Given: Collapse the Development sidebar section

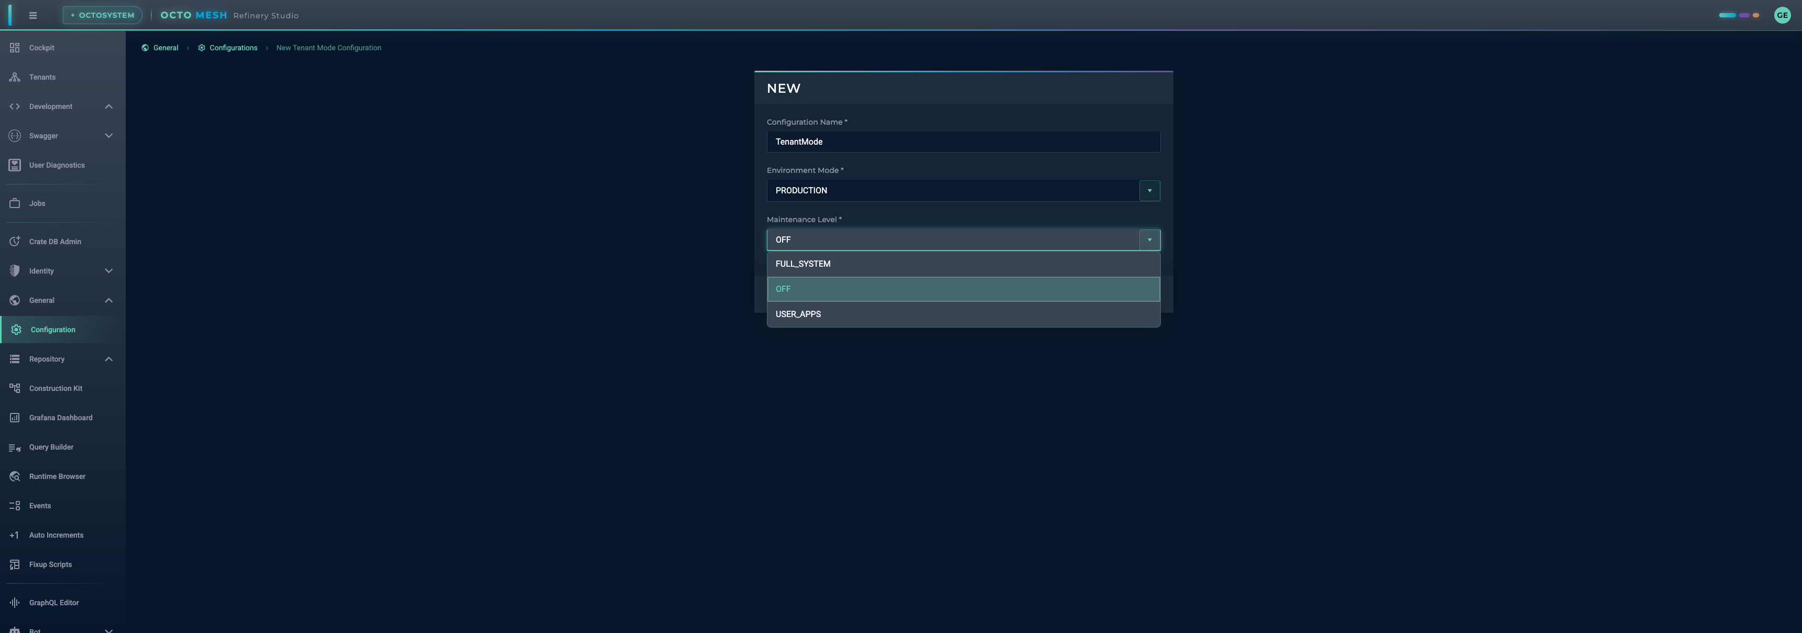Looking at the screenshot, I should [108, 106].
